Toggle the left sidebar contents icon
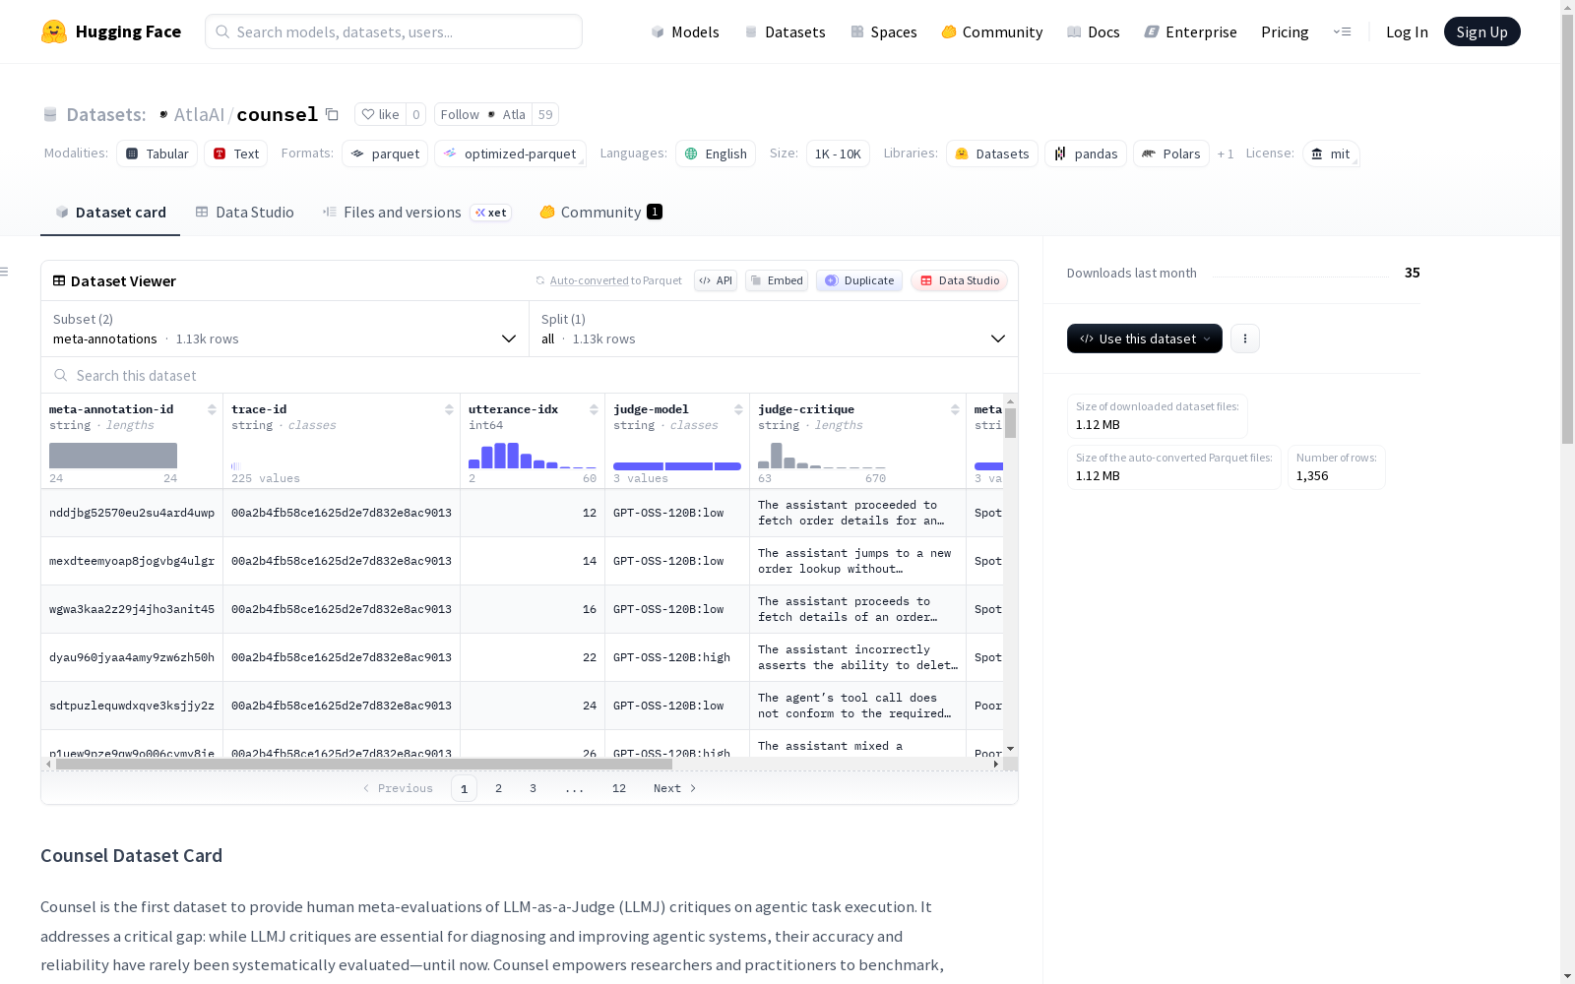 (5, 272)
